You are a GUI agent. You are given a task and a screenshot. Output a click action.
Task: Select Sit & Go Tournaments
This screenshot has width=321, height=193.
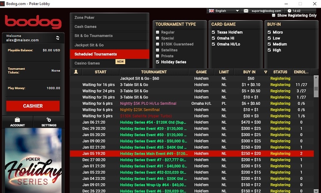(x=110, y=35)
